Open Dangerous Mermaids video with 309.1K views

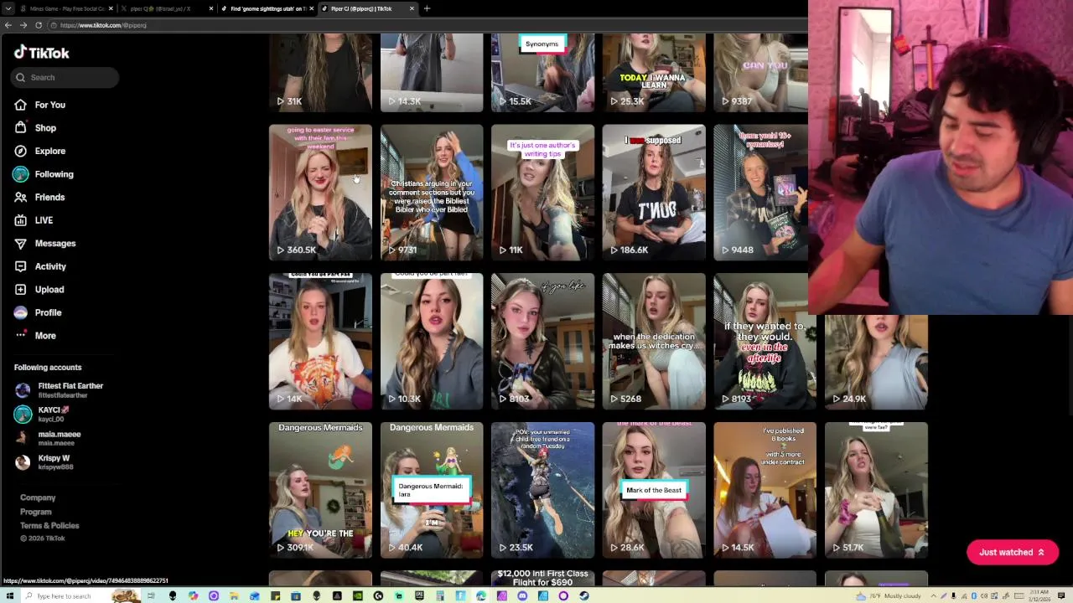coord(320,490)
